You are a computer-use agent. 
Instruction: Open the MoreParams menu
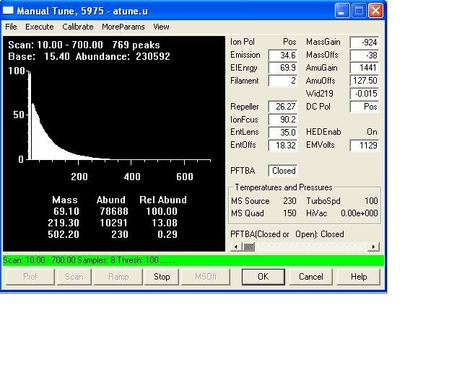tap(123, 27)
